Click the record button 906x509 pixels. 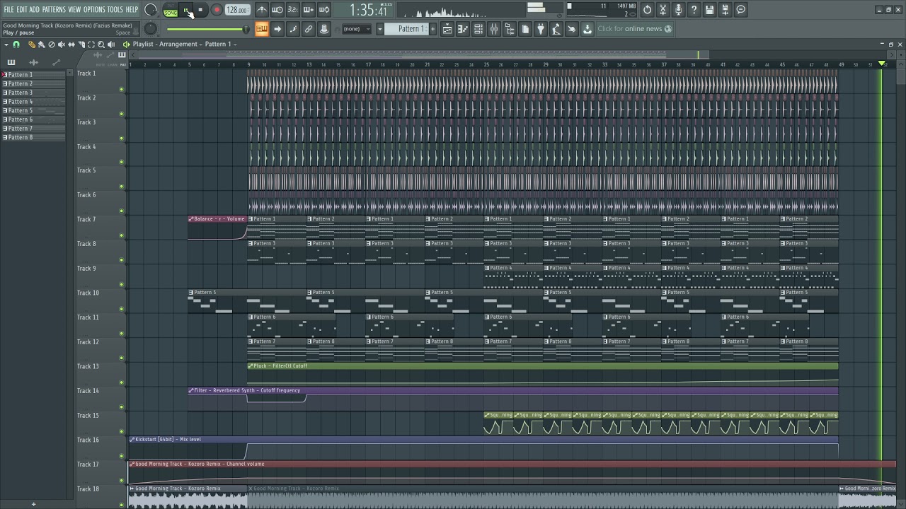[x=217, y=10]
